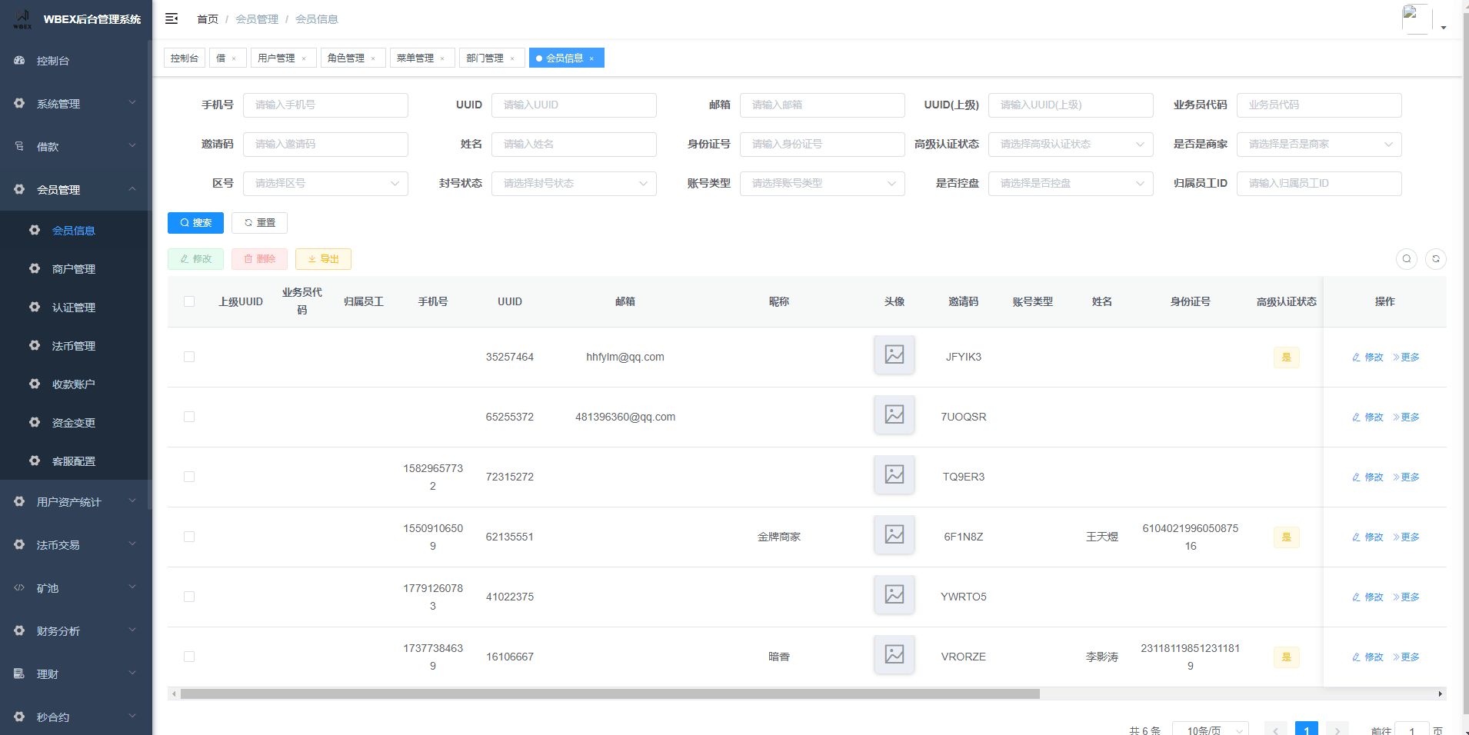
Task: Check the row checkbox for UUID 35257464
Action: 189,357
